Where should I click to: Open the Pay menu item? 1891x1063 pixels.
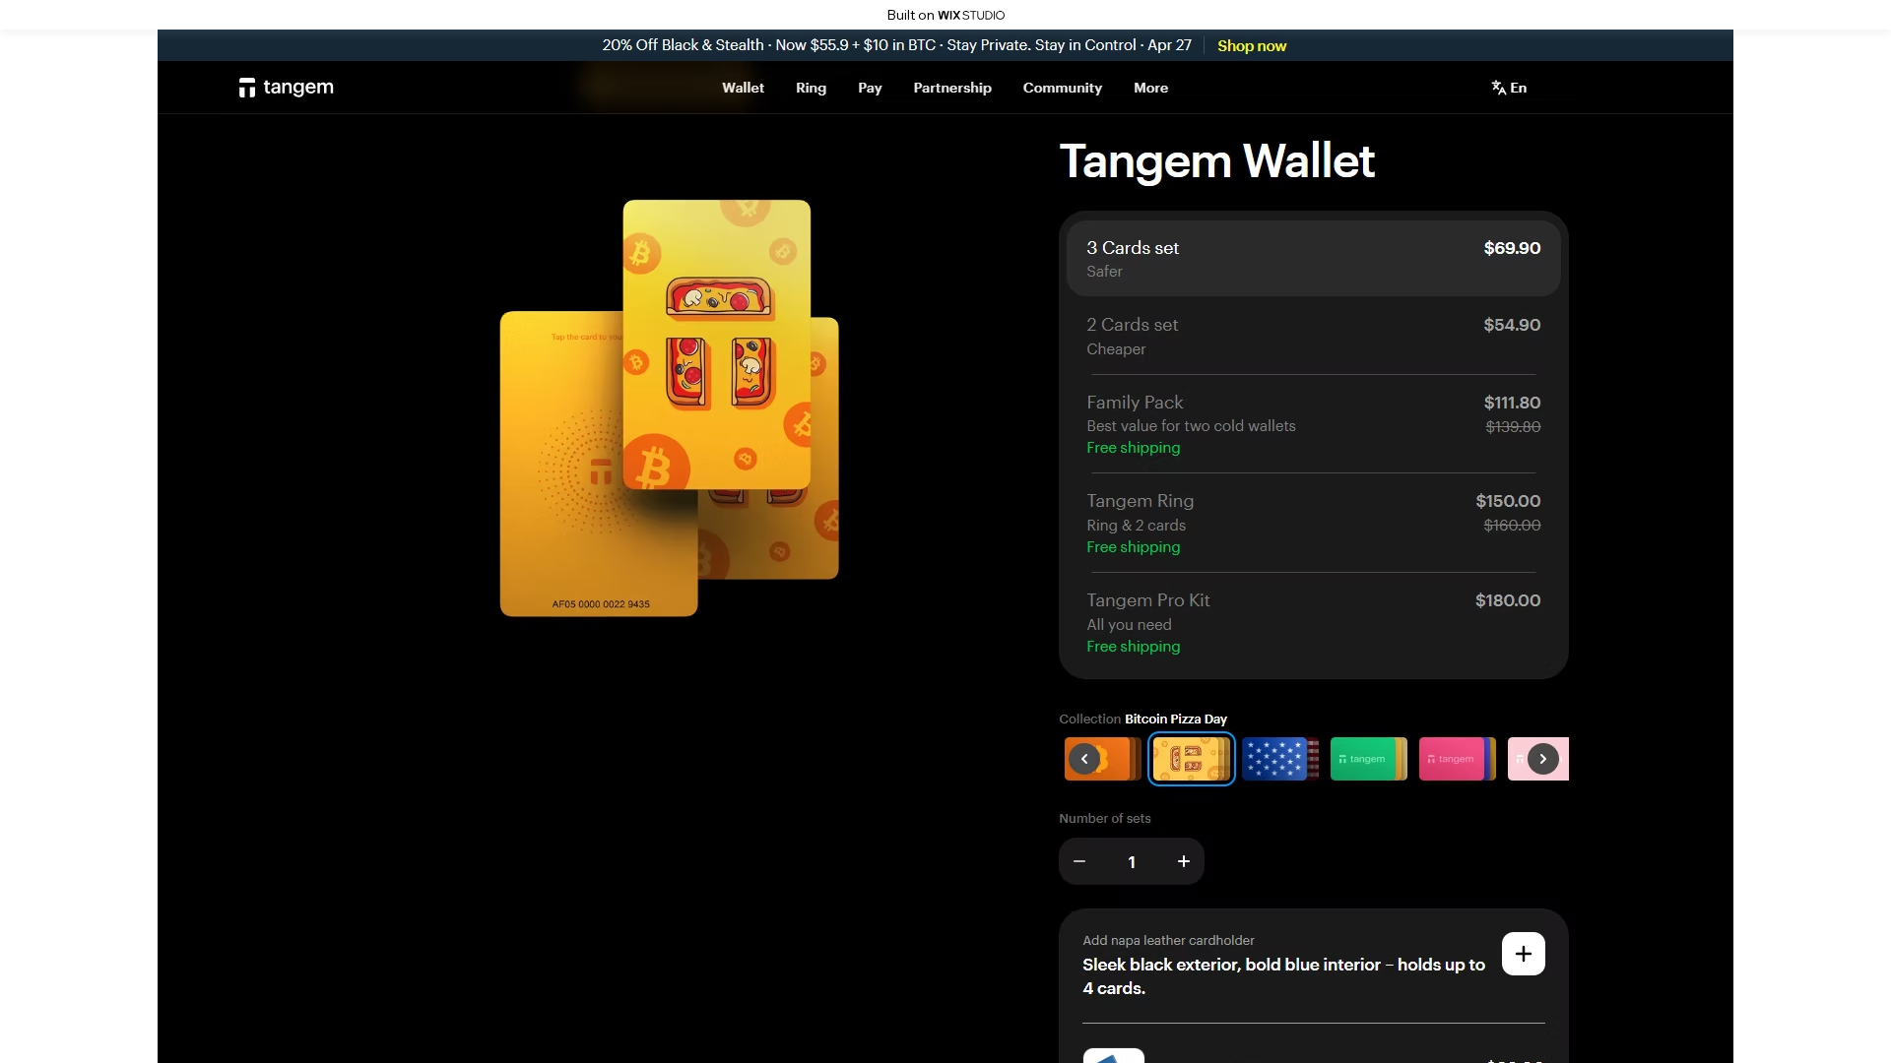(x=870, y=88)
